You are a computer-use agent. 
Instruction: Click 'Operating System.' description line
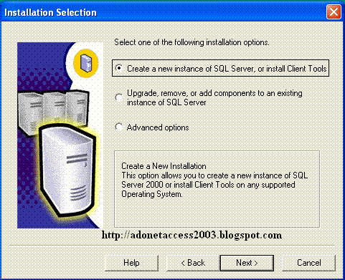pos(152,194)
